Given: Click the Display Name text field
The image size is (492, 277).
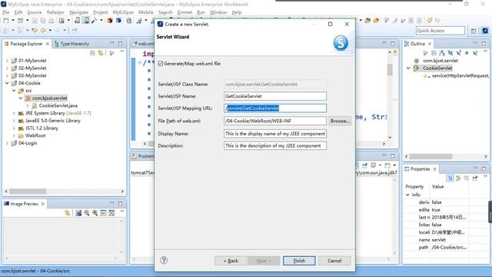Looking at the screenshot, I should 275,133.
